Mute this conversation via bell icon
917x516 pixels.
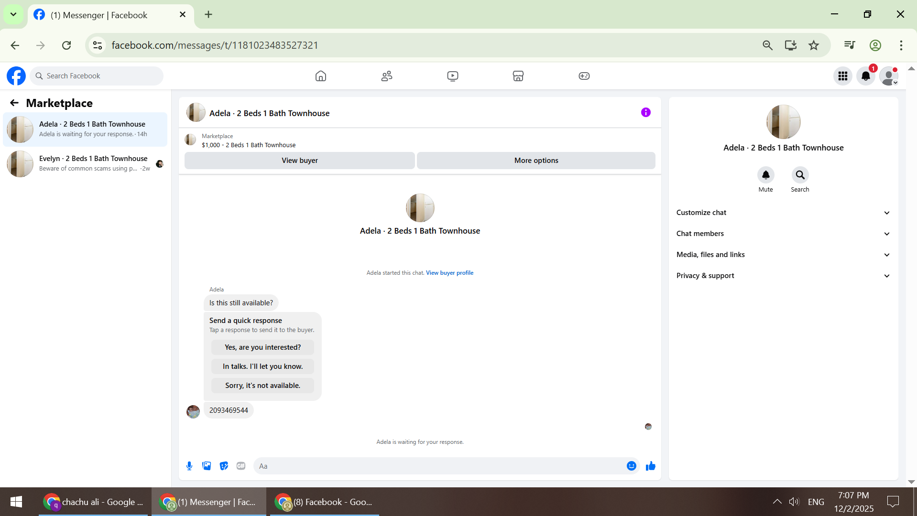tap(766, 175)
